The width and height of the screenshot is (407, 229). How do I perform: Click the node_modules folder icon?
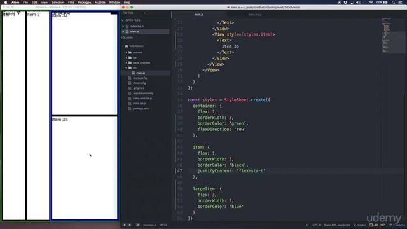[x=130, y=62]
